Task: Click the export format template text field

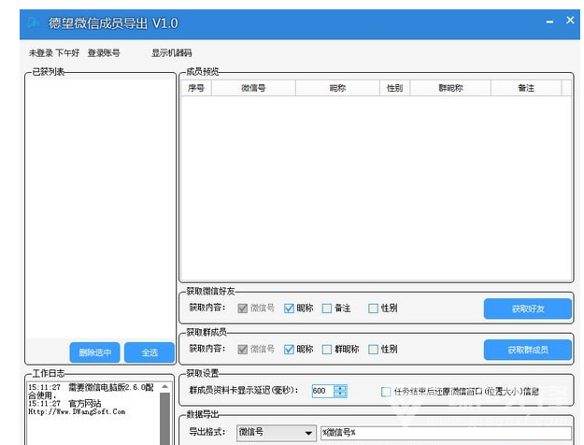Action: pos(445,433)
